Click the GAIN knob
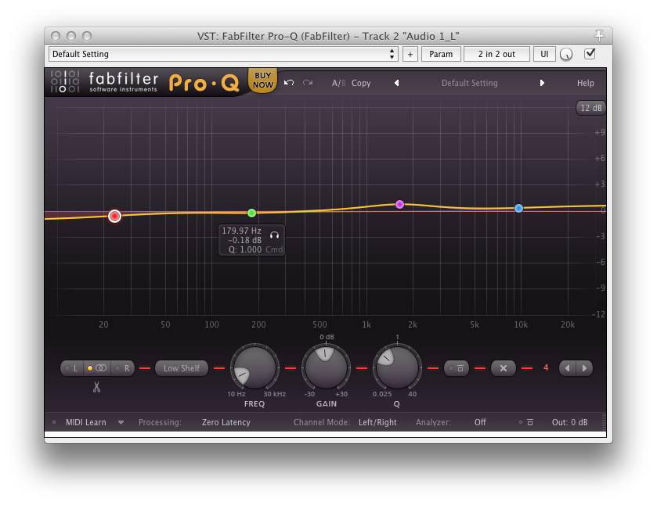The width and height of the screenshot is (657, 505). point(326,367)
